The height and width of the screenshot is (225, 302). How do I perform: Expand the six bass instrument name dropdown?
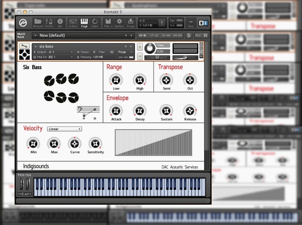[x=36, y=47]
